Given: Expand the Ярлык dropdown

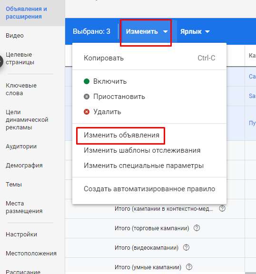Looking at the screenshot, I should (x=195, y=31).
